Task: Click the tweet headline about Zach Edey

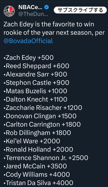Action: click(54, 32)
